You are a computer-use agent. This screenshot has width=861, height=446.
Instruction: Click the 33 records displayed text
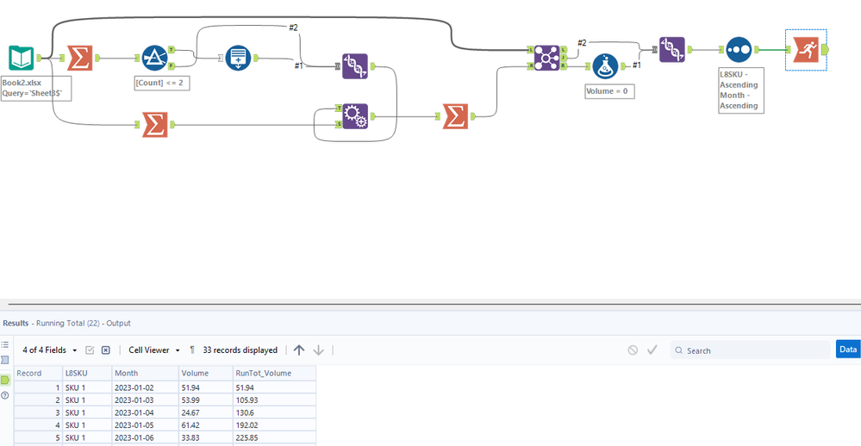click(240, 350)
